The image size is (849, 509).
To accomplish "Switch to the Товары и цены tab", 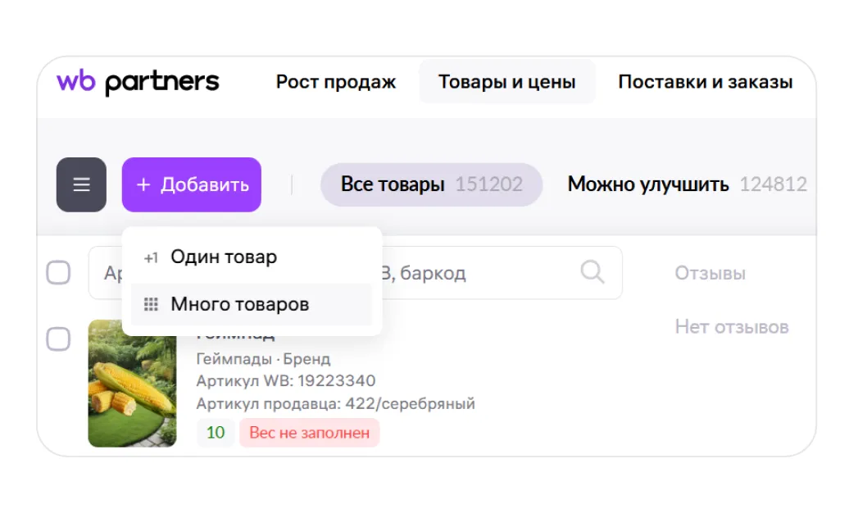I will click(506, 82).
